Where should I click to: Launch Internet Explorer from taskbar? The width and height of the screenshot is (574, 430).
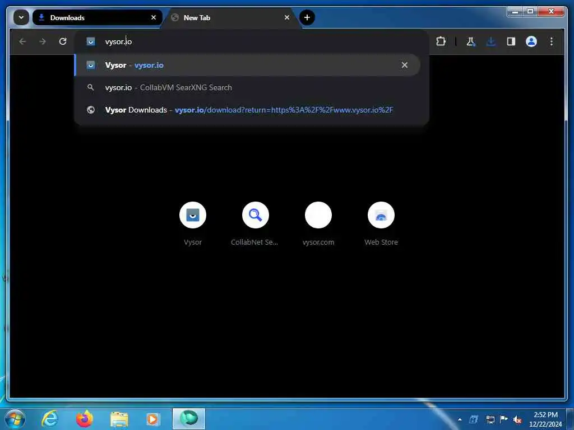coord(50,419)
